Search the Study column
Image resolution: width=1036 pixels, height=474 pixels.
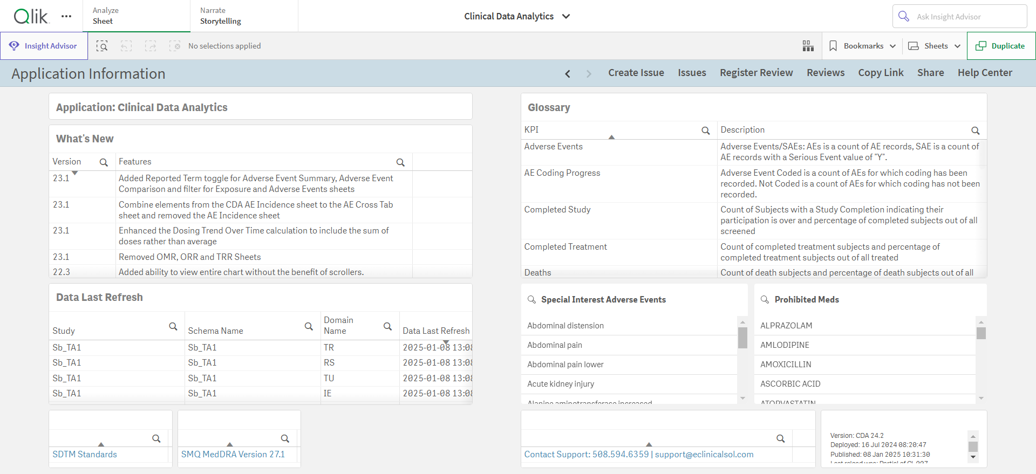(173, 326)
